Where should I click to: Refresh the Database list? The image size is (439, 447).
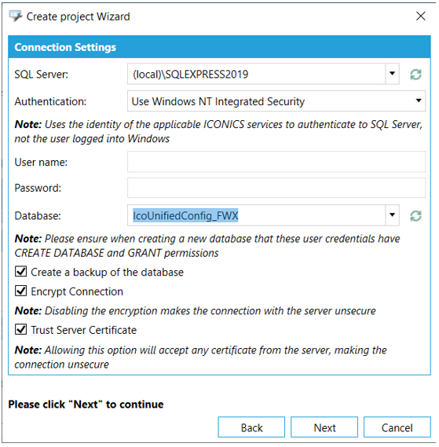point(415,216)
